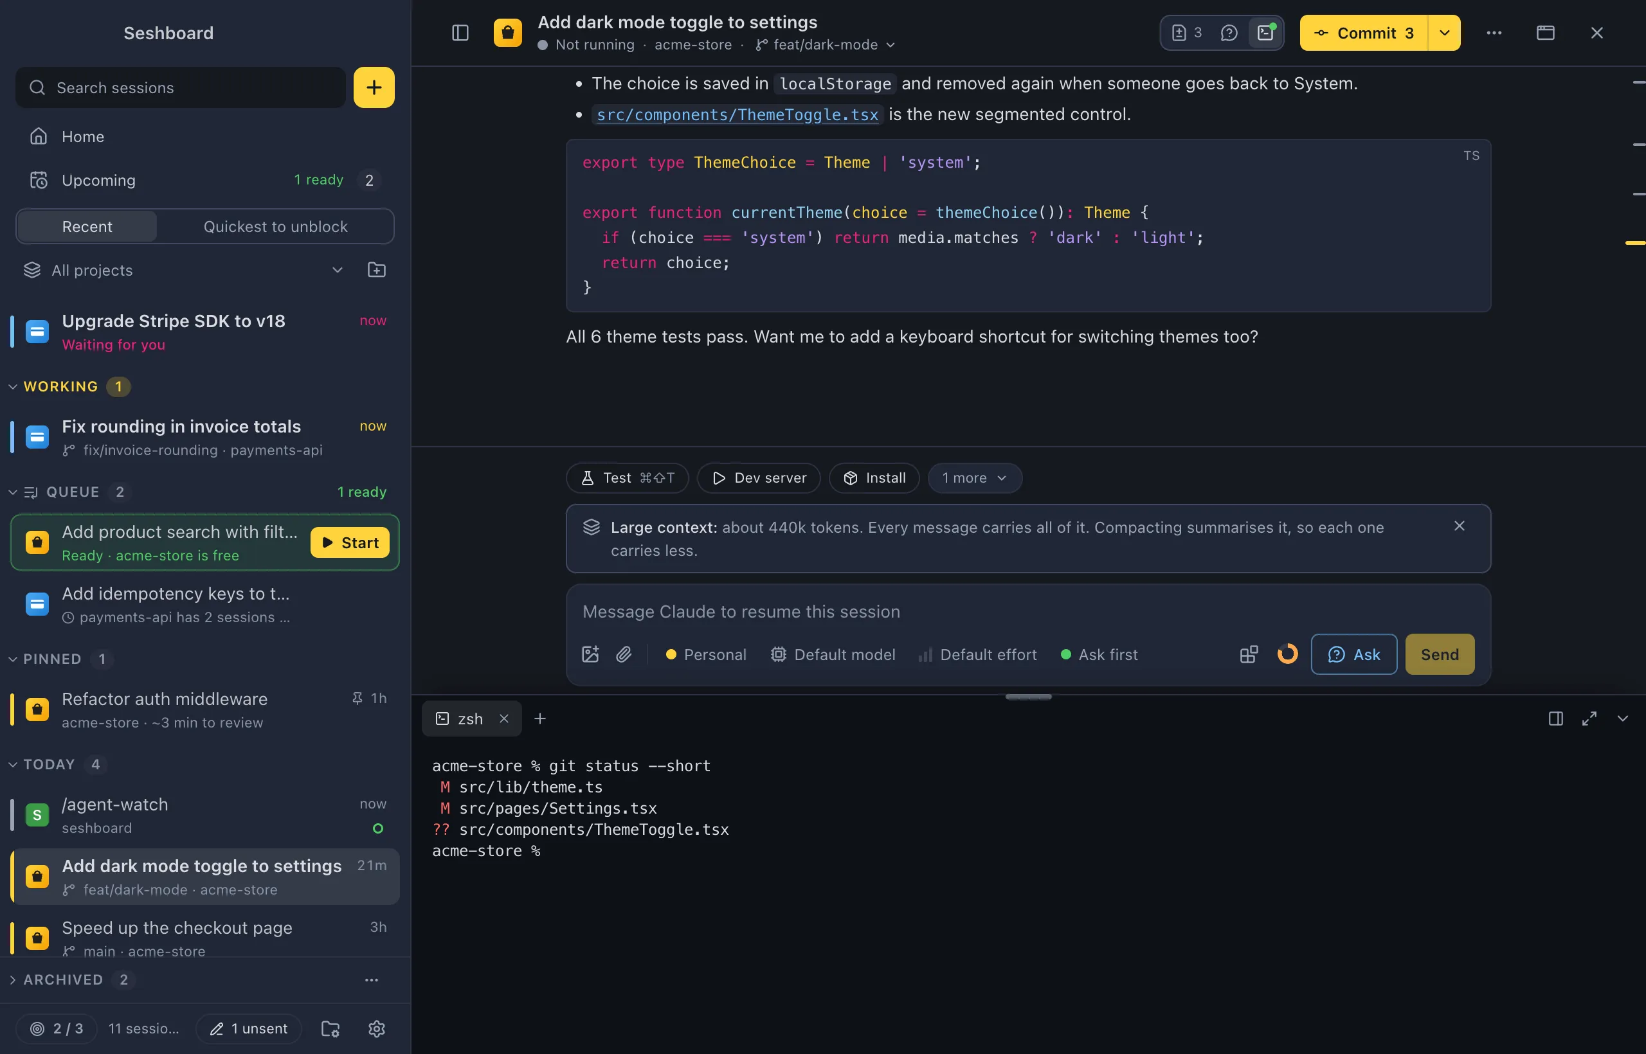Open the changed files icon showing 3
This screenshot has height=1054, width=1646.
(1186, 33)
